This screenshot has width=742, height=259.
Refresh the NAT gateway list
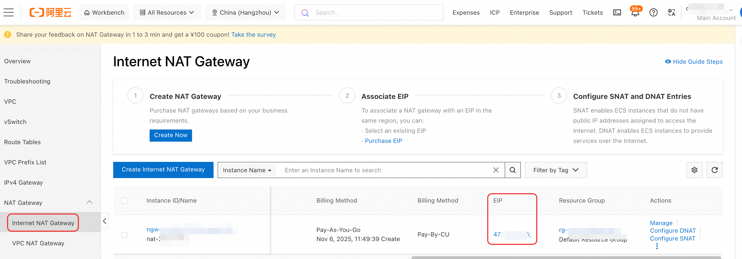[714, 170]
